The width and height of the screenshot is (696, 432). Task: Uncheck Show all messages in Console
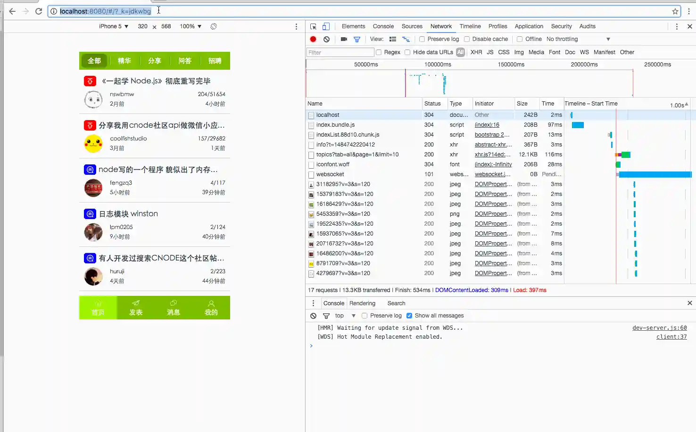[409, 316]
